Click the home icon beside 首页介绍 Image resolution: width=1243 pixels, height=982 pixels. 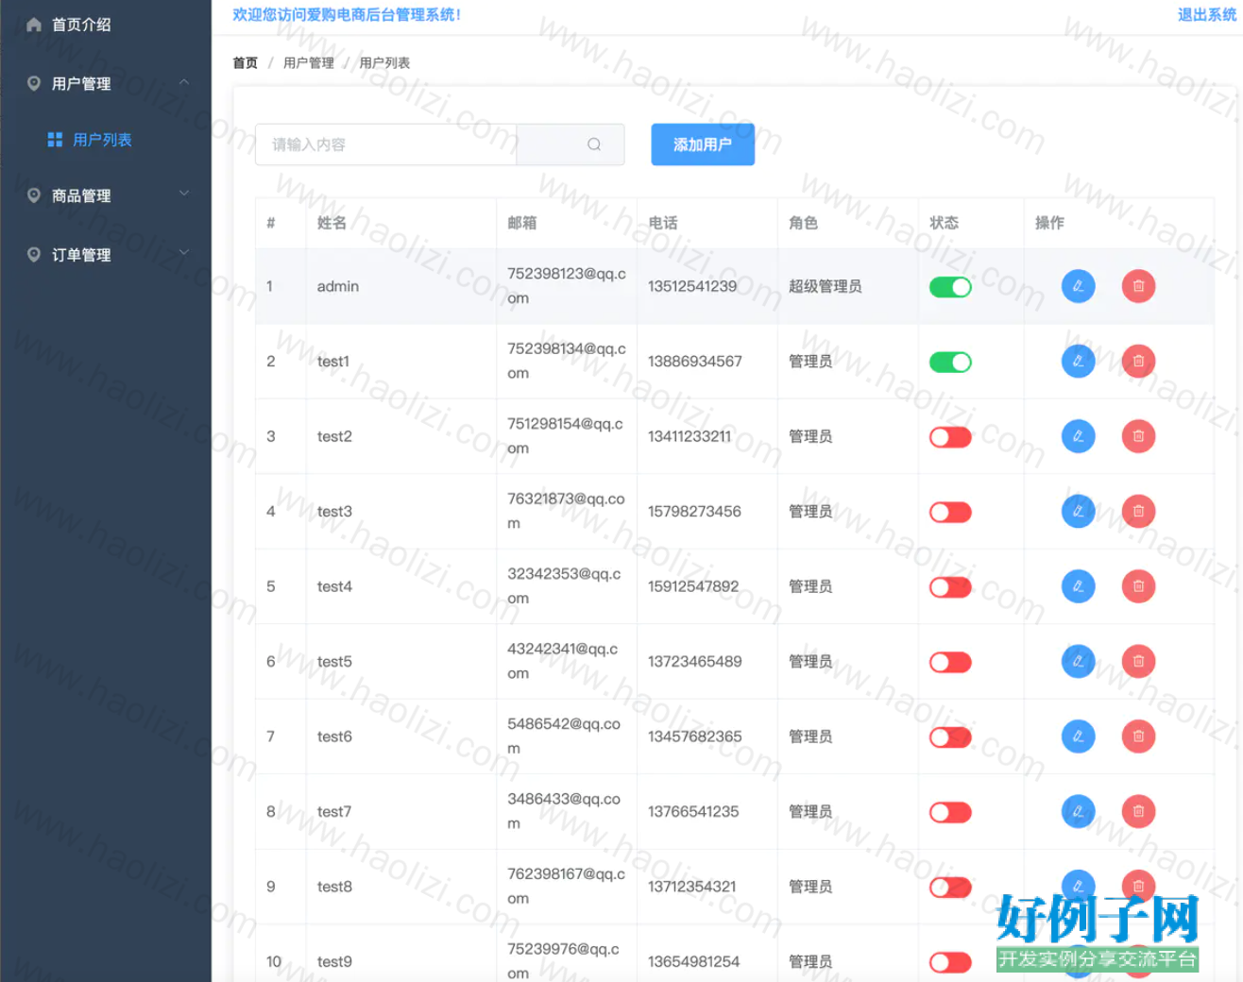click(34, 25)
